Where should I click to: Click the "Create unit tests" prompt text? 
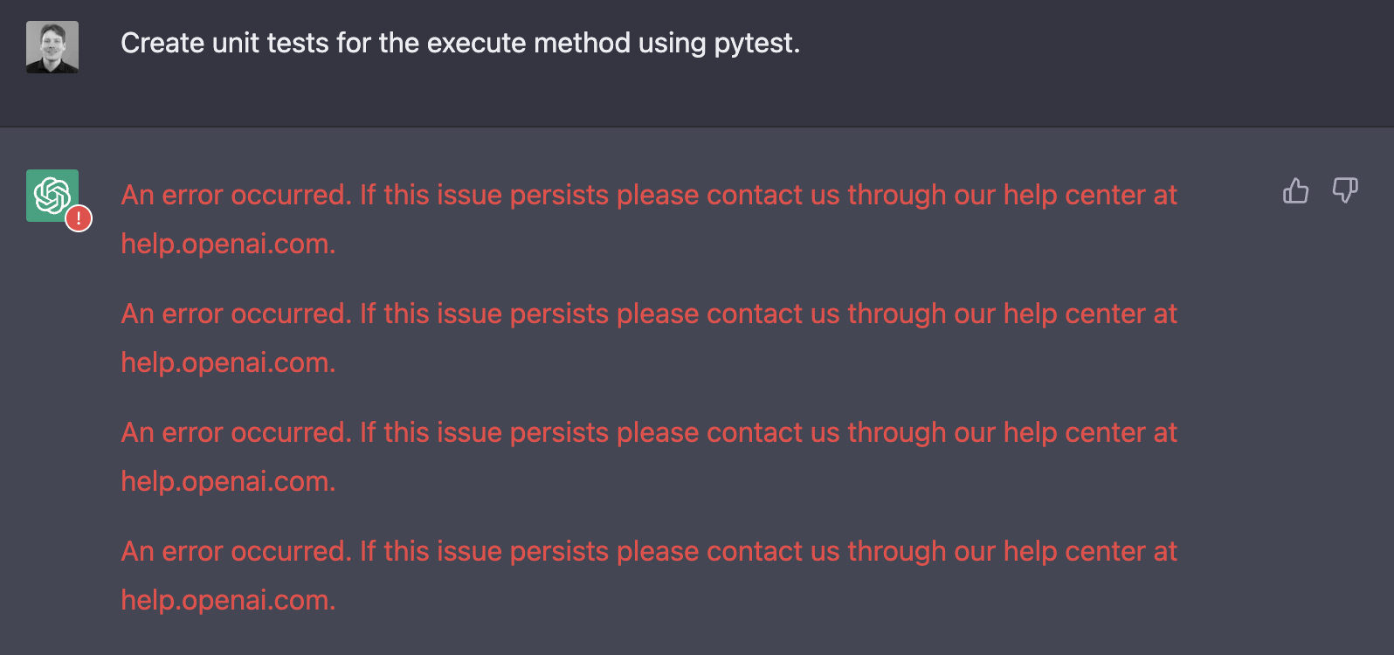(227, 43)
